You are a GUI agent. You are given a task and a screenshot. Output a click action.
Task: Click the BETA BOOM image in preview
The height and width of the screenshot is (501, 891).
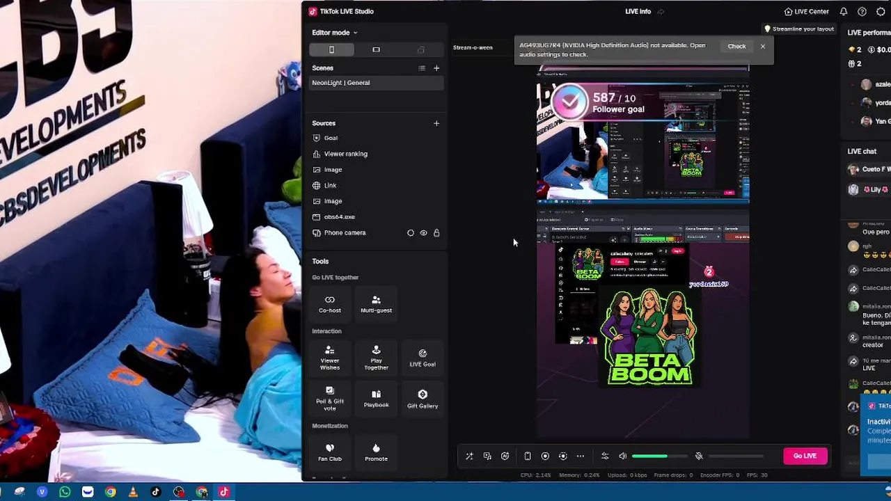click(x=649, y=337)
